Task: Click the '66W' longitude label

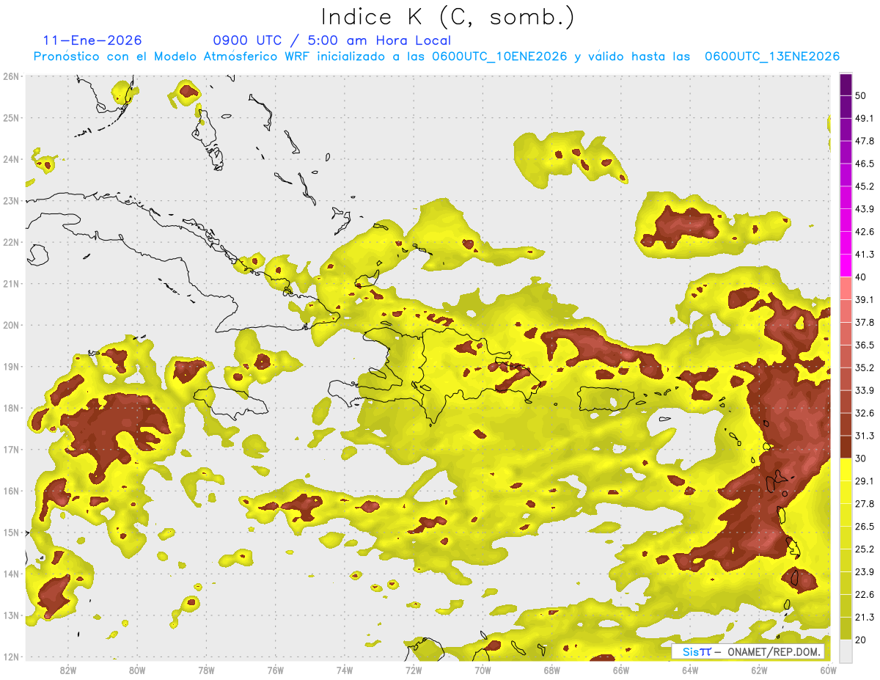Action: coord(620,670)
